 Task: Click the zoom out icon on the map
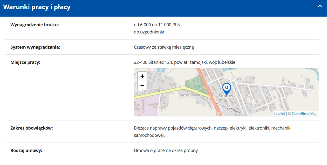pos(142,85)
